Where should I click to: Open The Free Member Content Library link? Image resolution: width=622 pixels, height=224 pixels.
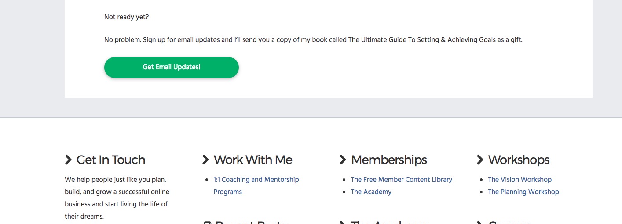(x=401, y=180)
